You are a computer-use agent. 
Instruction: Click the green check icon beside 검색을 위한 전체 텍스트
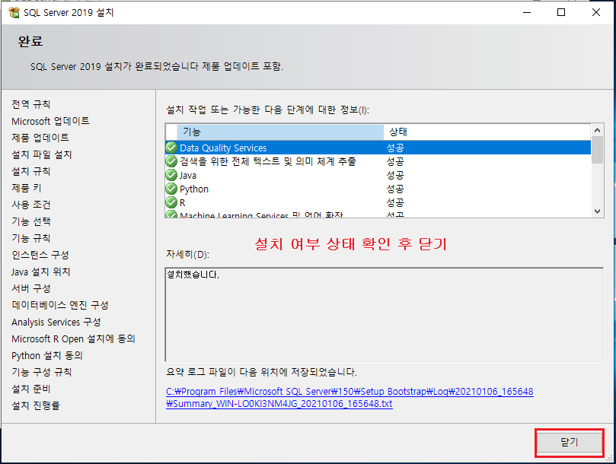click(171, 161)
